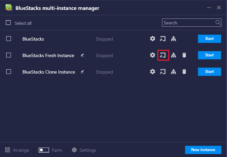This screenshot has width=227, height=157.
Task: Select the BlueStacks Fresh Instance checkbox
Action: (x=9, y=55)
